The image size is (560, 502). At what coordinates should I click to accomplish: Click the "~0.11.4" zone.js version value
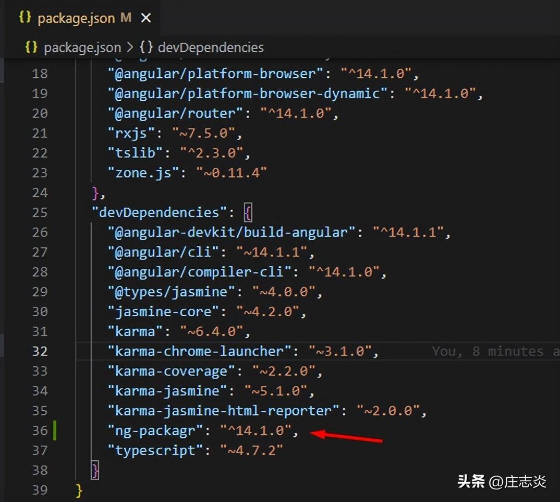232,173
